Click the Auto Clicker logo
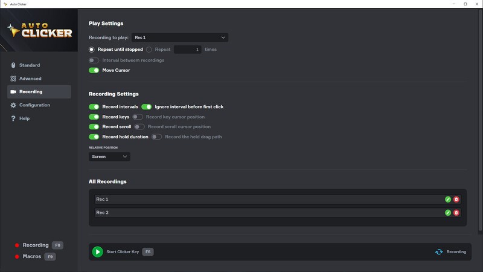 pos(39,30)
